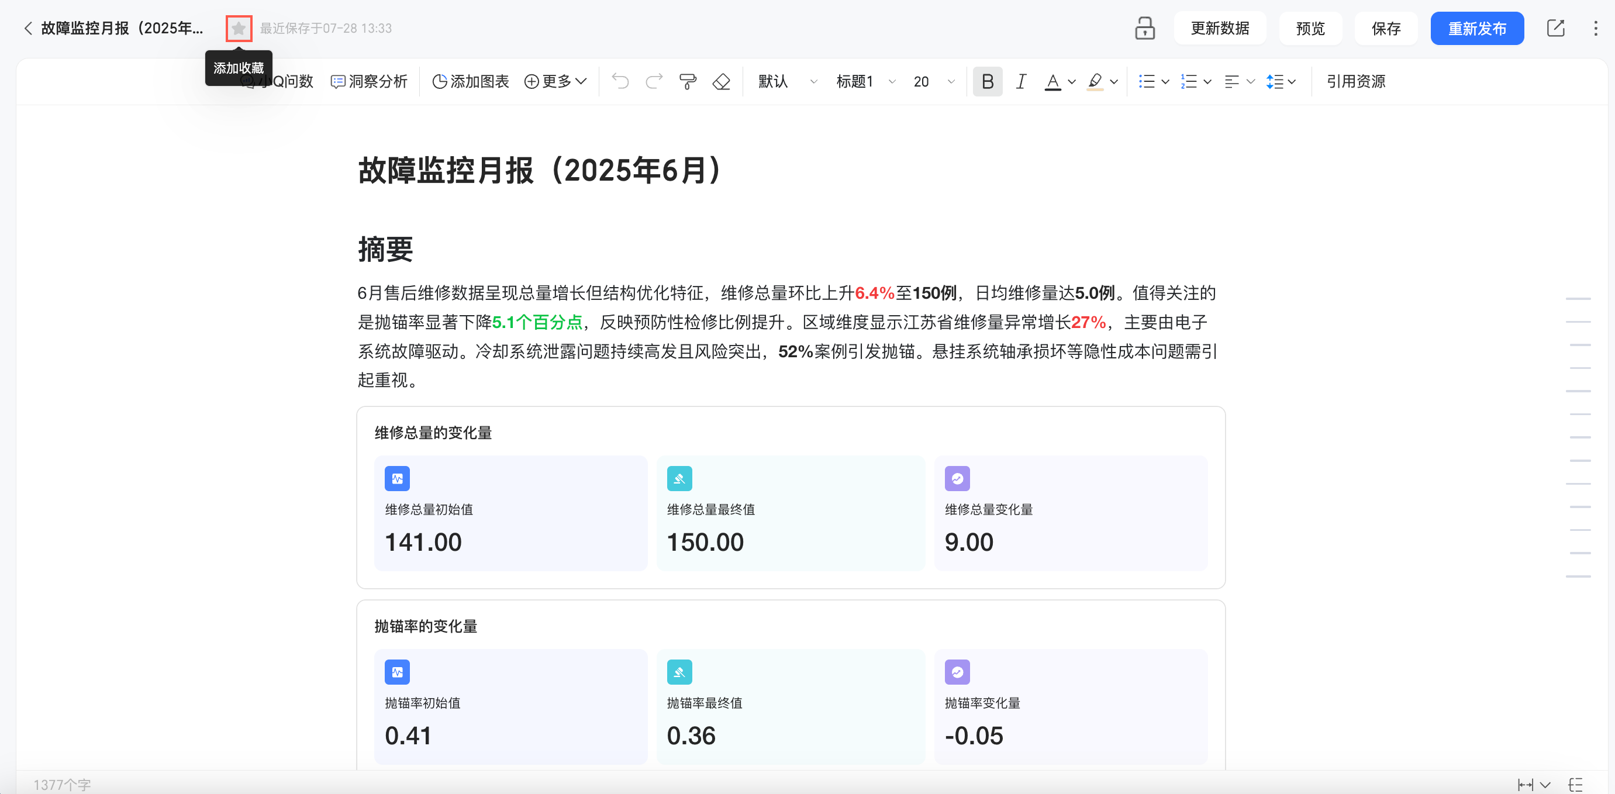Click the undo arrow icon
This screenshot has width=1615, height=794.
620,81
